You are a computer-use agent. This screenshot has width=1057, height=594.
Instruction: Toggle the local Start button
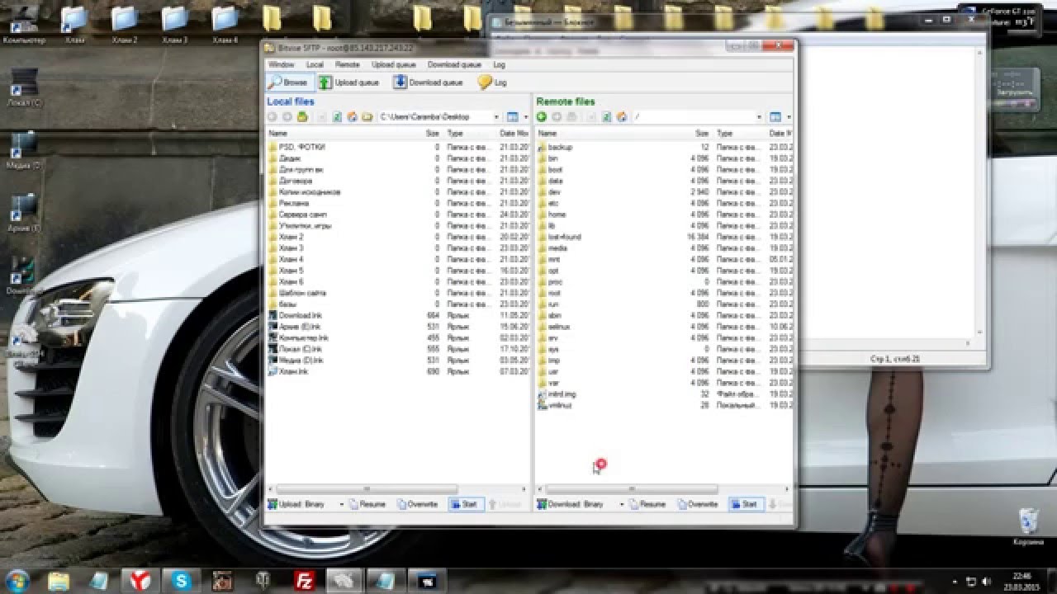[x=466, y=504]
